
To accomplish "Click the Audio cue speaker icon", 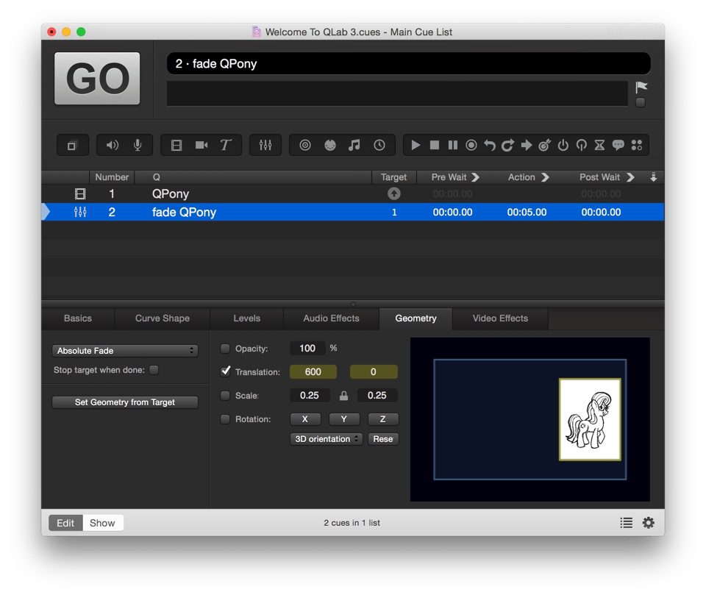I will [x=113, y=145].
